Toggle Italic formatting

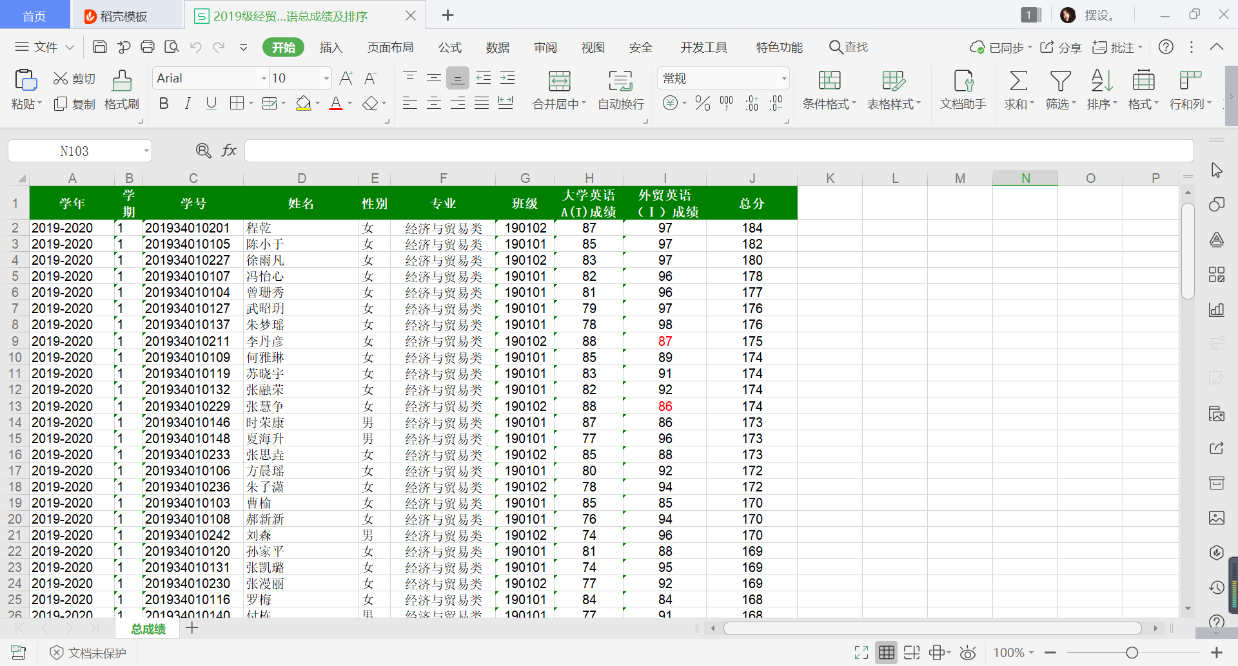188,103
